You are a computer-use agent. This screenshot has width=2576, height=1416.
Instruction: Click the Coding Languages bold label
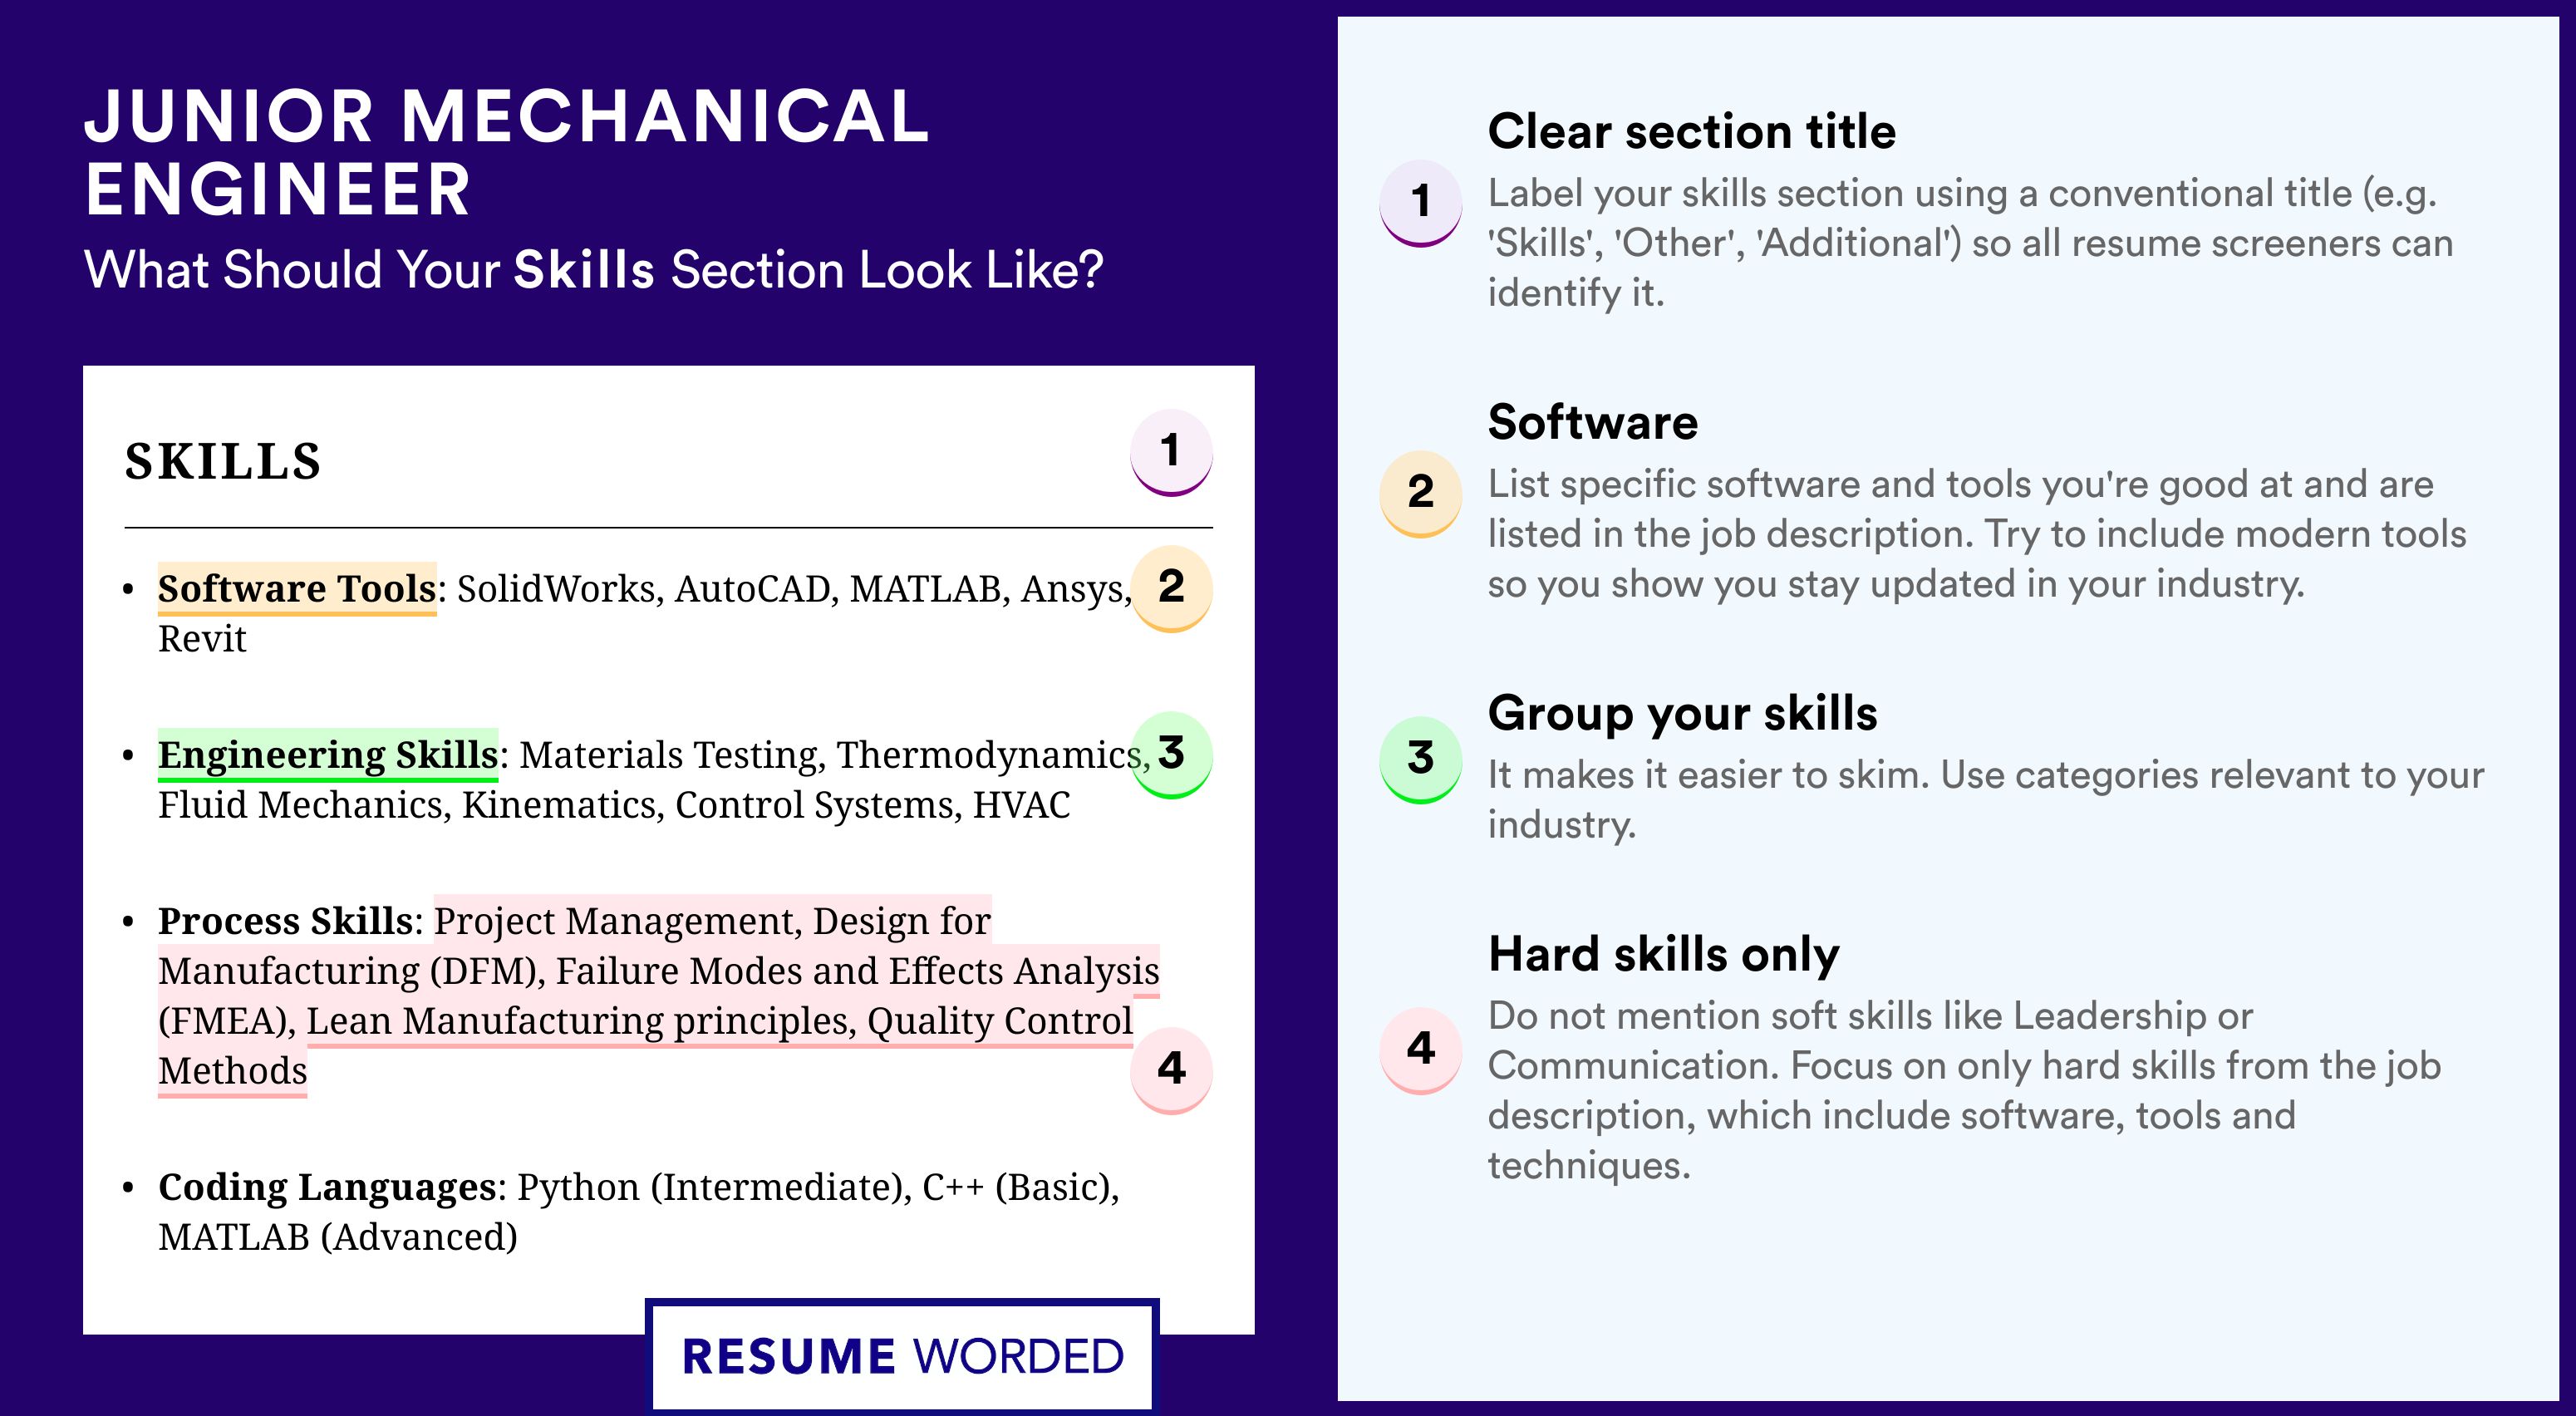(327, 1187)
